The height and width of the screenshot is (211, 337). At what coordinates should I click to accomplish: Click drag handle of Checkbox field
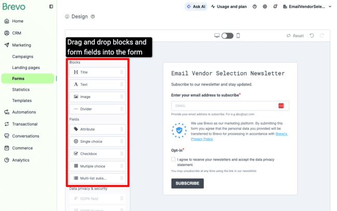pyautogui.click(x=122, y=154)
